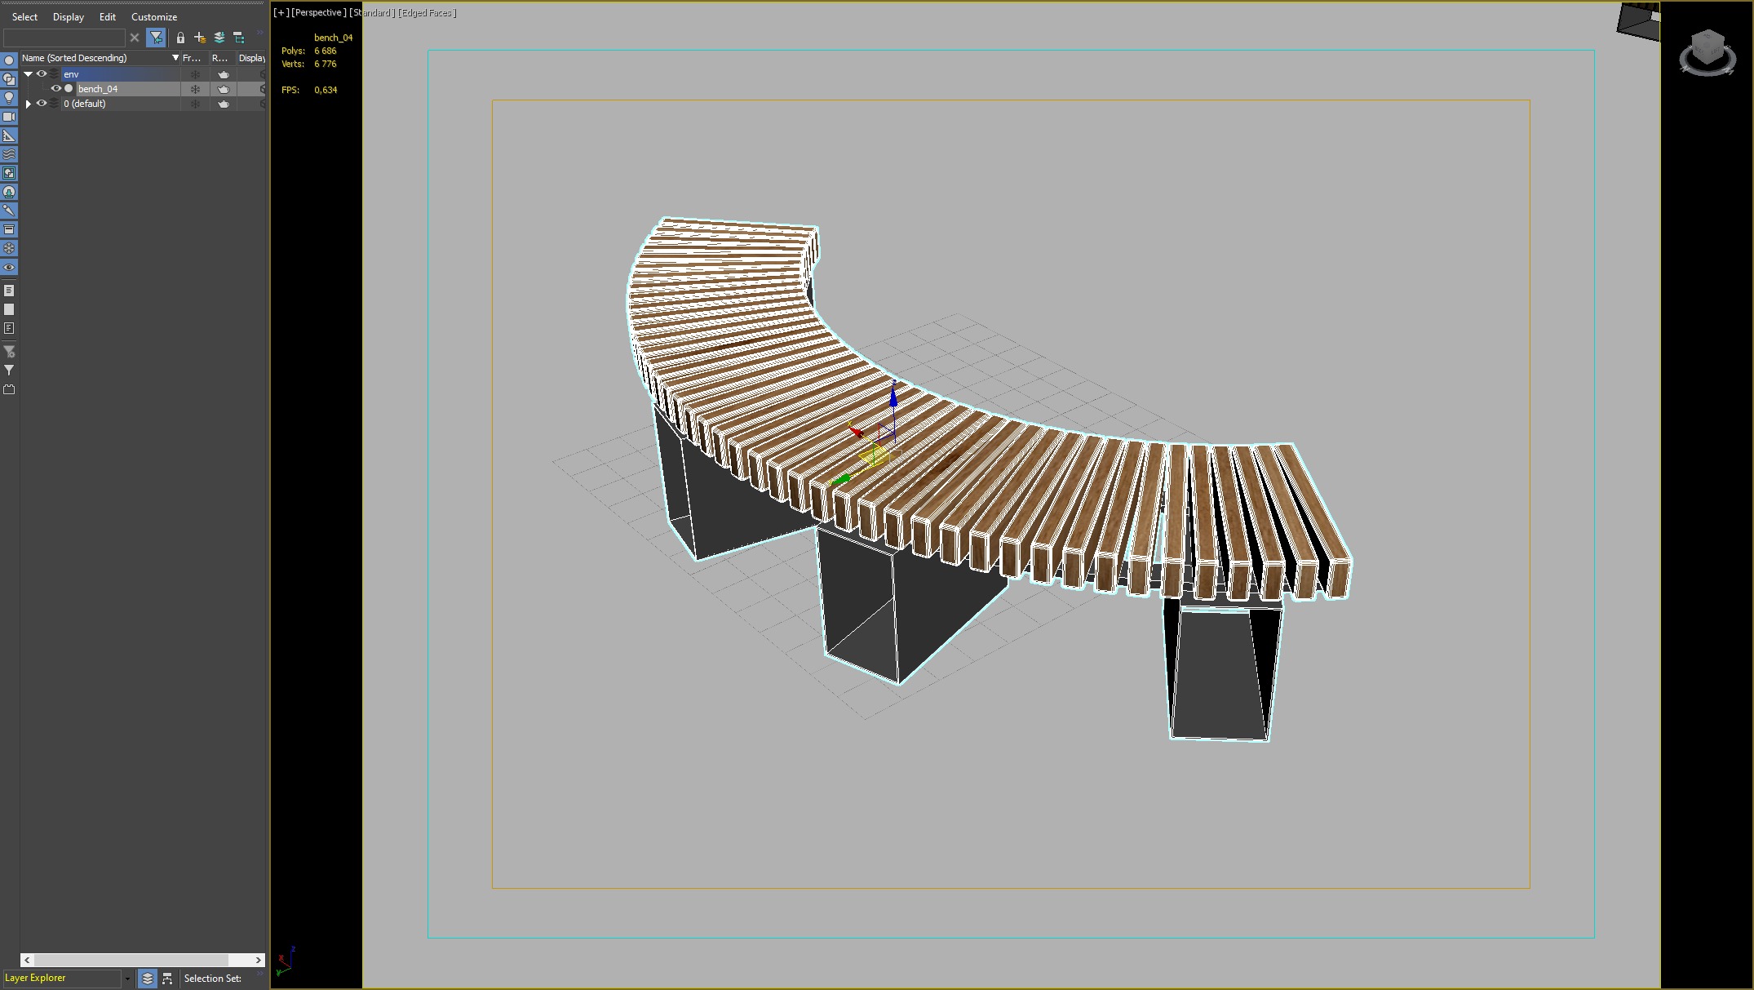Toggle the Display Containers filter (box icon)
The height and width of the screenshot is (990, 1754).
pyautogui.click(x=9, y=229)
